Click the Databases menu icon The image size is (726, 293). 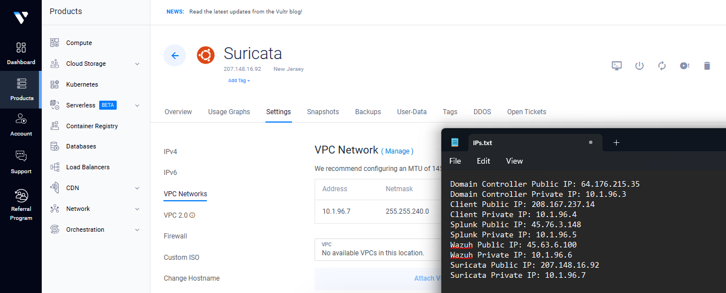pyautogui.click(x=55, y=146)
